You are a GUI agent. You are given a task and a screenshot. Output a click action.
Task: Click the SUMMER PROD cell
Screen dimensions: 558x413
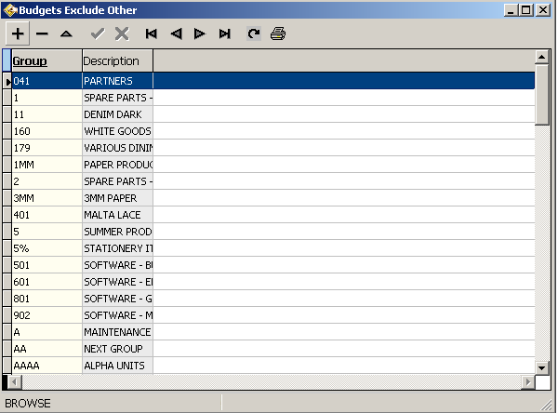coord(118,232)
